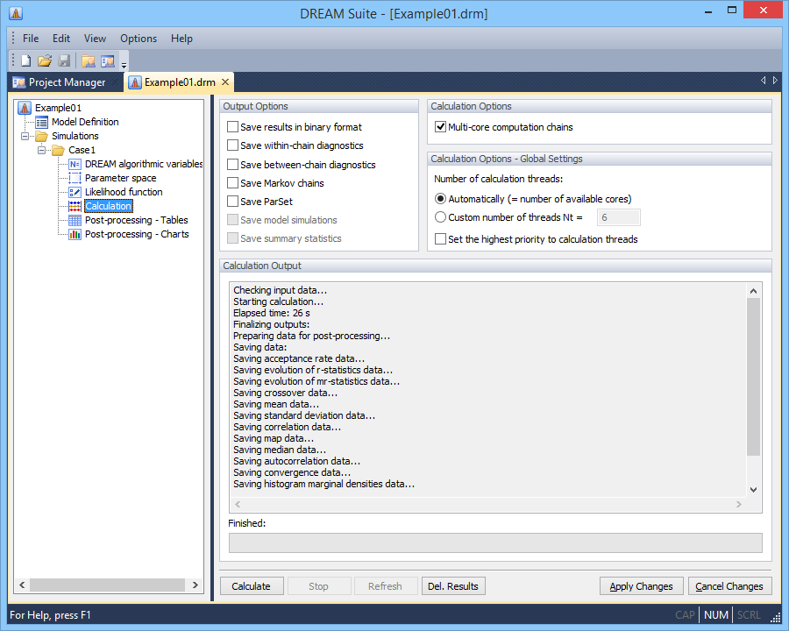Enable Save results in binary format

pos(232,127)
